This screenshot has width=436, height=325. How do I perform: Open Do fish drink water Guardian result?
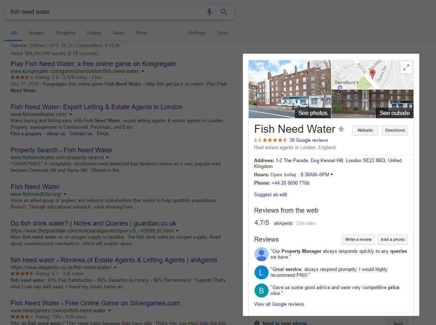[93, 223]
